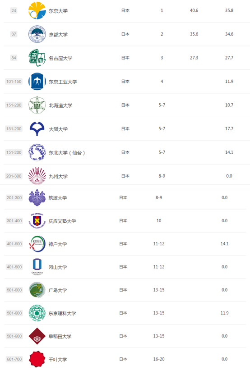
Task: Click the red Chiba University logo
Action: click(37, 359)
